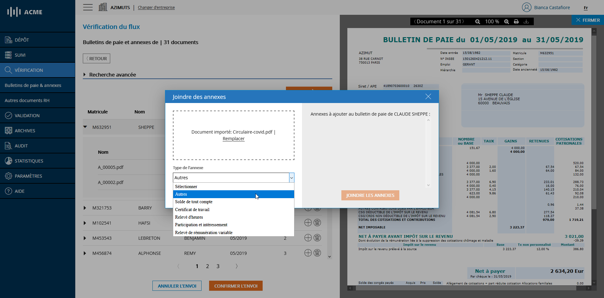Add annex to LEBRETON row
Image resolution: width=604 pixels, height=298 pixels.
[308, 238]
